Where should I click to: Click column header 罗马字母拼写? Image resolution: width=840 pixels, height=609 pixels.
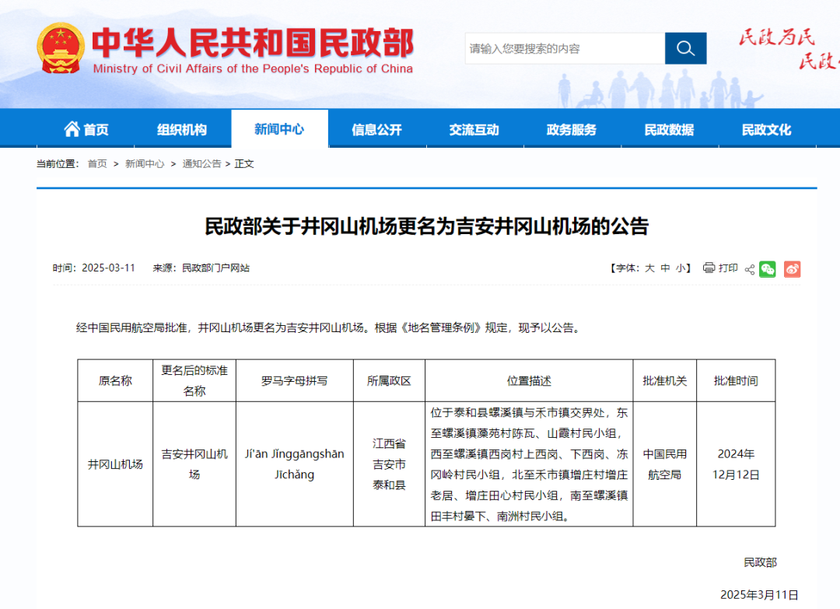(294, 381)
